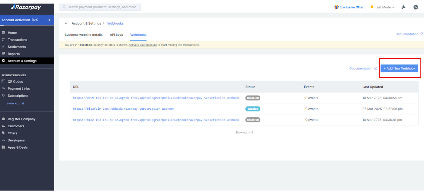
Task: Click the Developers code icon
Action: [x=3, y=140]
